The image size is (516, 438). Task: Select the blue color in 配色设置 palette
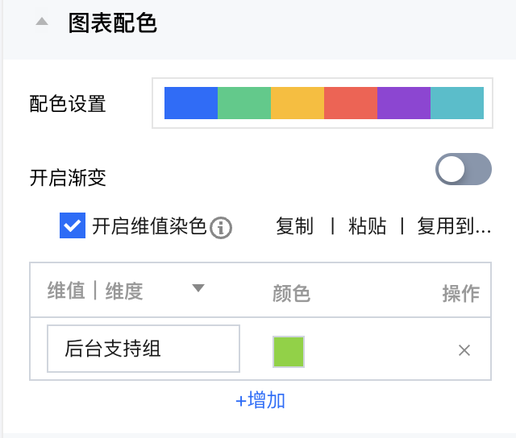191,103
